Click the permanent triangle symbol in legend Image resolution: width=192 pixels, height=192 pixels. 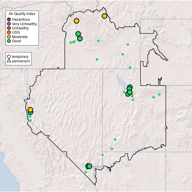[9, 61]
